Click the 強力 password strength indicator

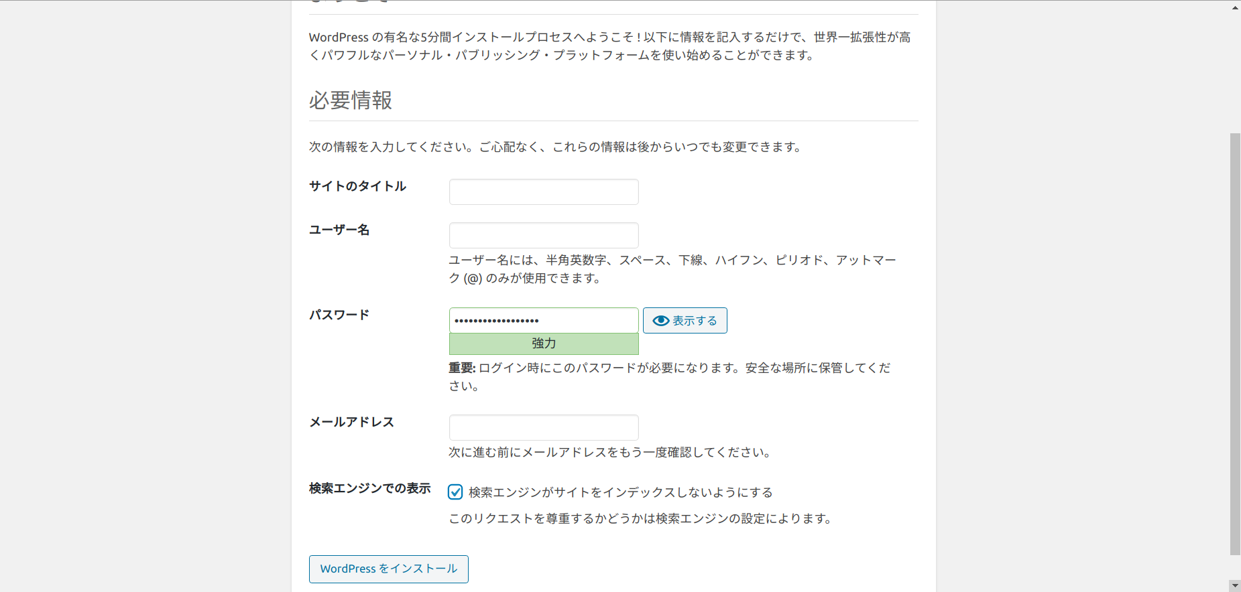(543, 344)
